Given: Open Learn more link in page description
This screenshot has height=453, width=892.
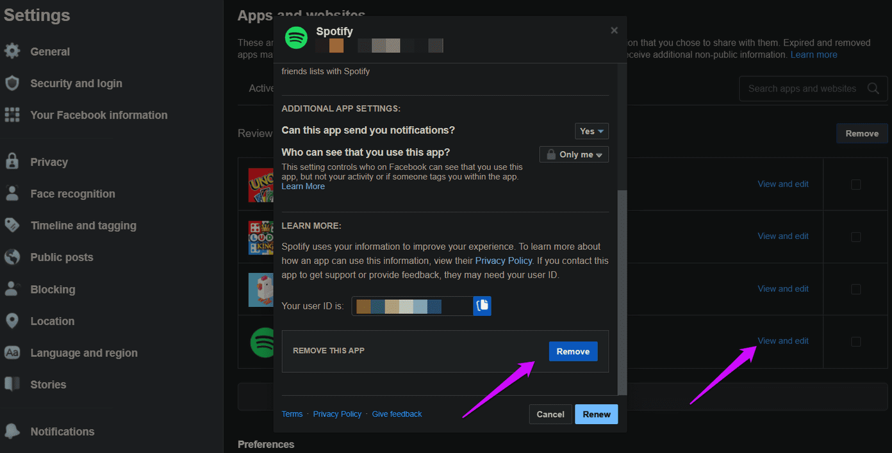Looking at the screenshot, I should pos(814,54).
